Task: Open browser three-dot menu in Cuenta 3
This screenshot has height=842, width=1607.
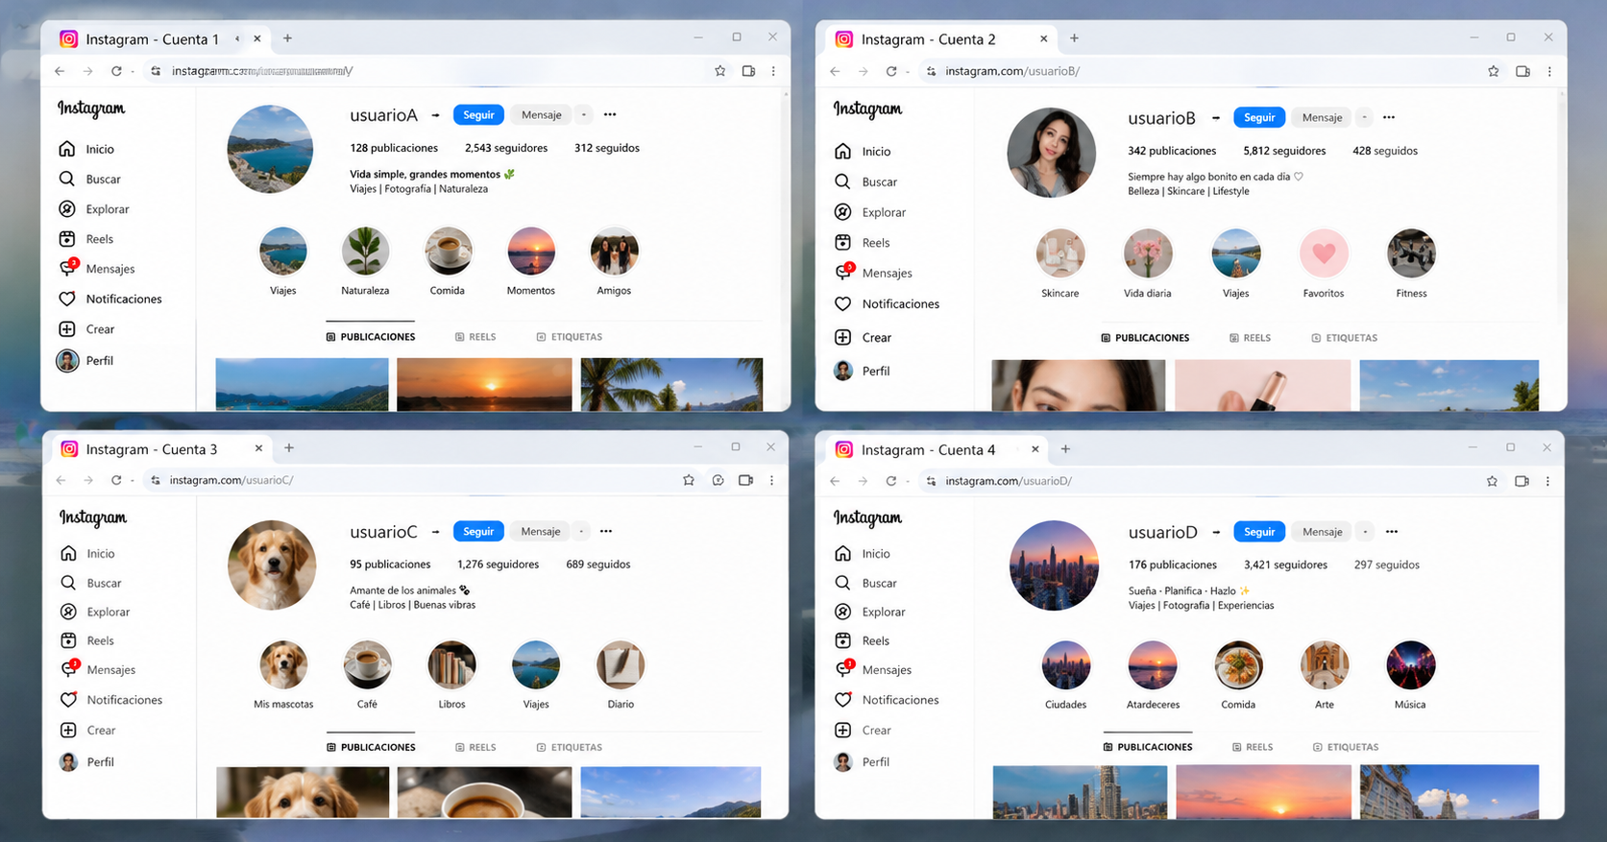Action: pyautogui.click(x=771, y=480)
